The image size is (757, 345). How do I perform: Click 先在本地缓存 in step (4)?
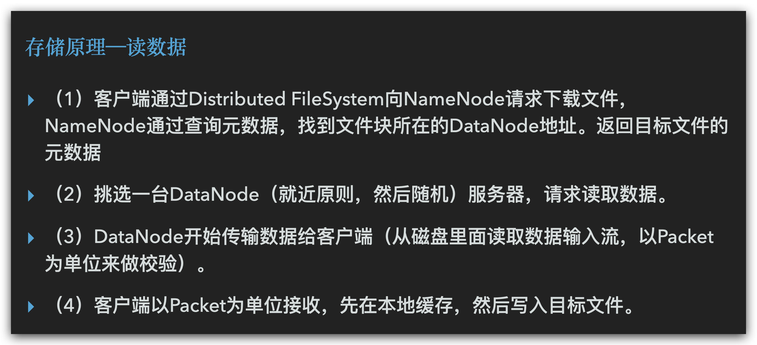click(x=396, y=306)
